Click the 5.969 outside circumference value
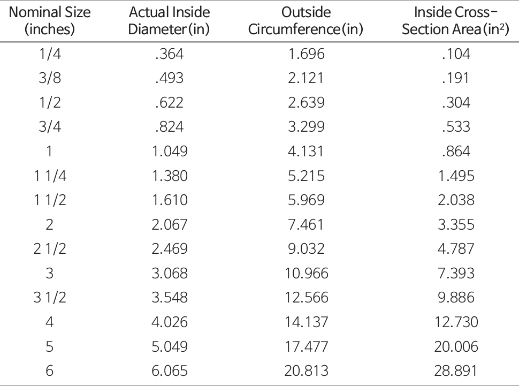Viewport: 519px width, 386px height. pyautogui.click(x=306, y=200)
